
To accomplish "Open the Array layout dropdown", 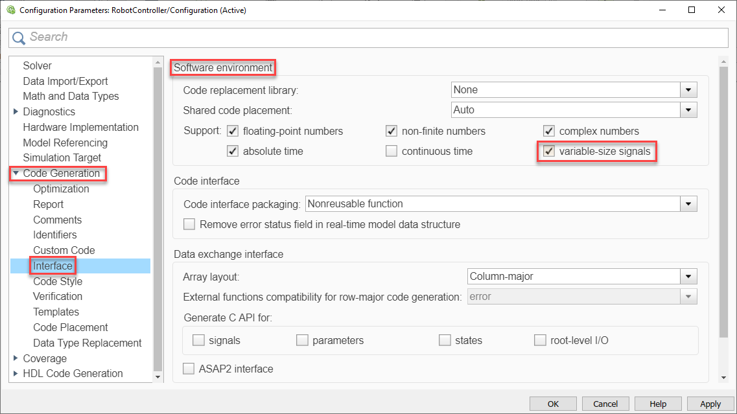I will point(688,277).
